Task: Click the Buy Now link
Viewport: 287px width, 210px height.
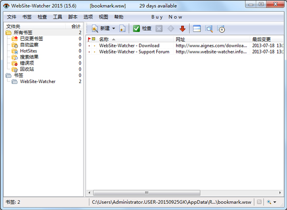Action: pos(167,17)
